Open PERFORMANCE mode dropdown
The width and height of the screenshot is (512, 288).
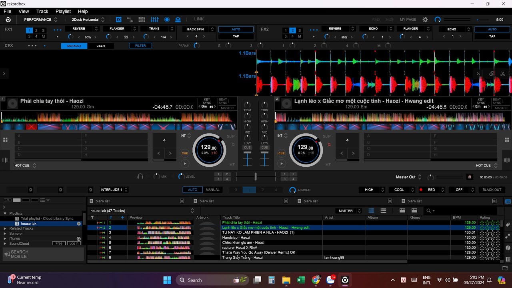[41, 20]
